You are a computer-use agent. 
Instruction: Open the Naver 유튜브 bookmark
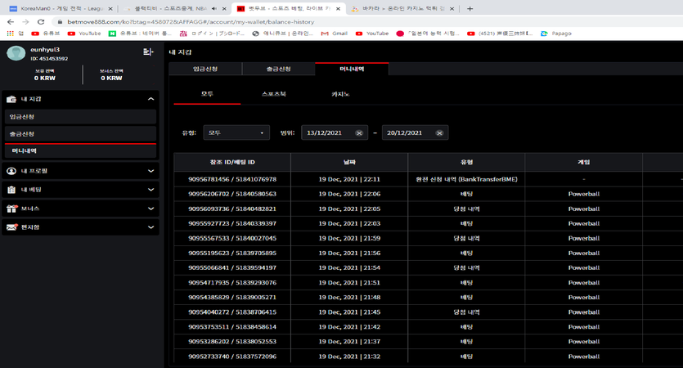click(x=139, y=33)
